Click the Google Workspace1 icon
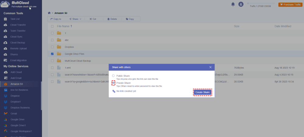304x137 pixels. [x=6, y=132]
